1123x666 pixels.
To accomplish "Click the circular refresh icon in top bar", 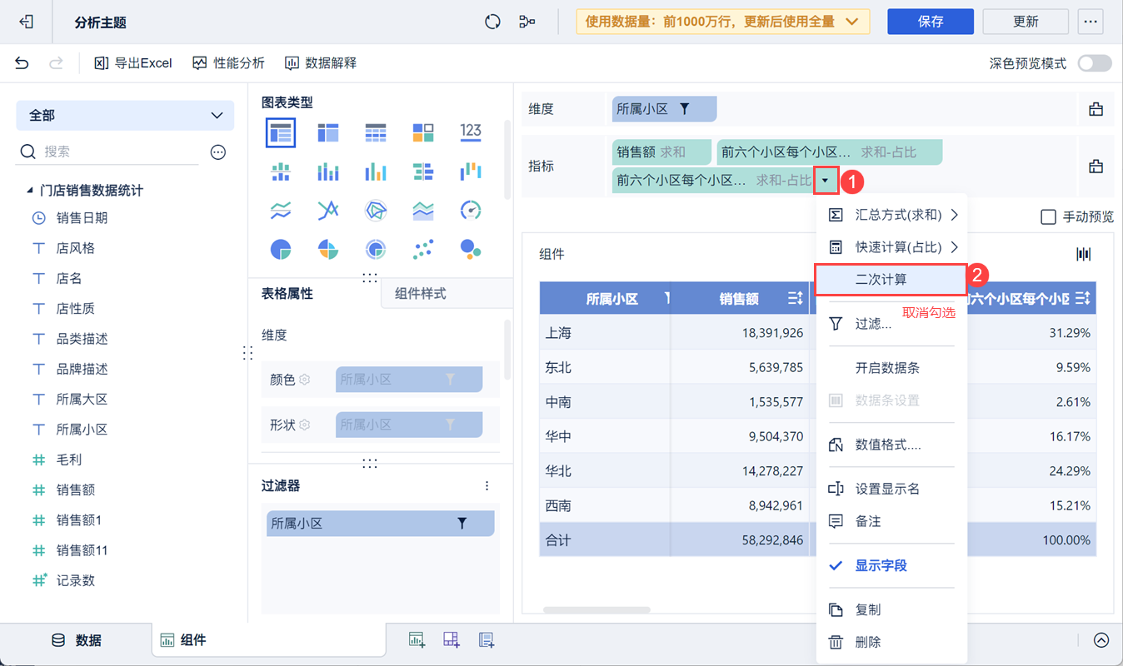I will click(492, 22).
